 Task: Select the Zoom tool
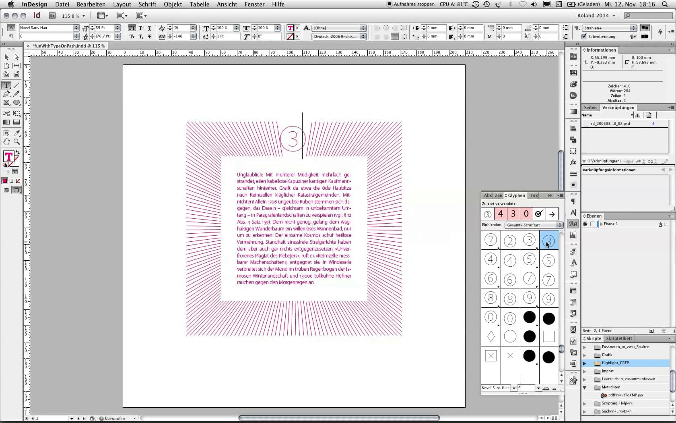pos(16,141)
